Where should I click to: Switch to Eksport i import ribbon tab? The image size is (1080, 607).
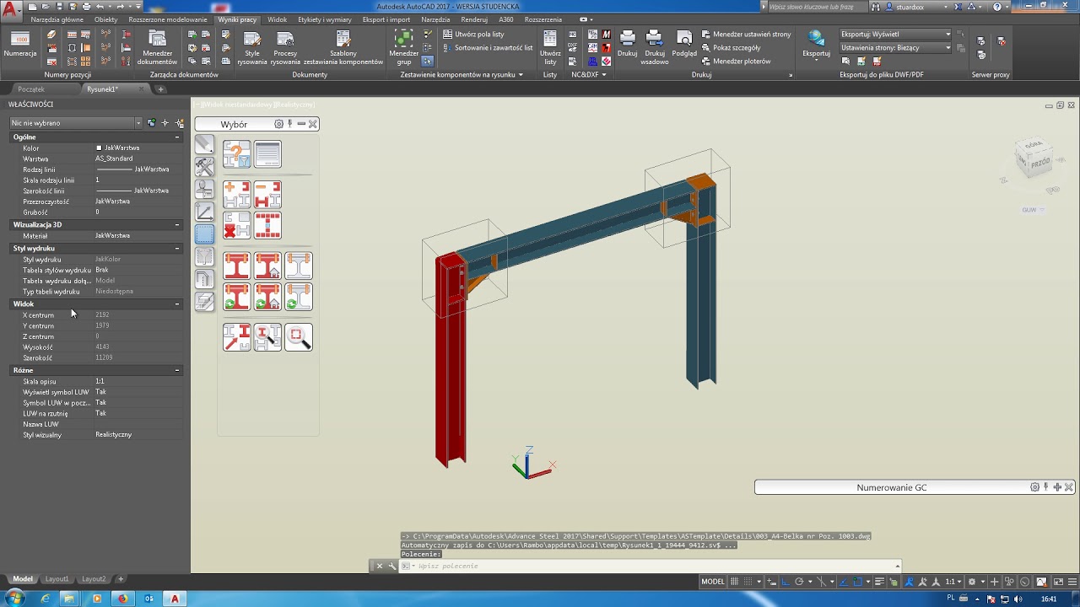point(386,19)
